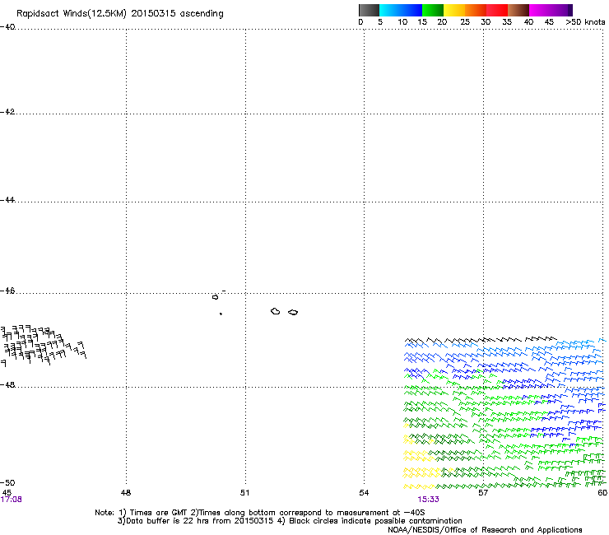Image resolution: width=609 pixels, height=535 pixels.
Task: Click the longitude label '60'
Action: click(602, 493)
